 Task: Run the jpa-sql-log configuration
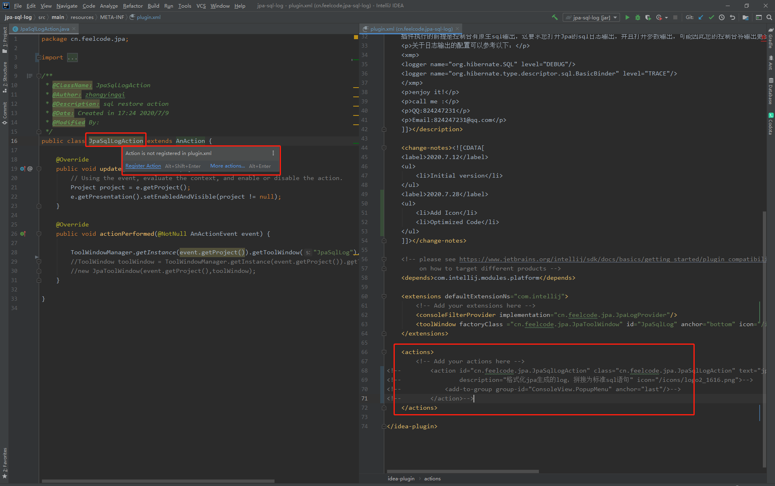click(x=627, y=17)
